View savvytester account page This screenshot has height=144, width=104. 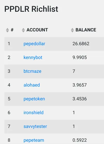pyautogui.click(x=35, y=126)
